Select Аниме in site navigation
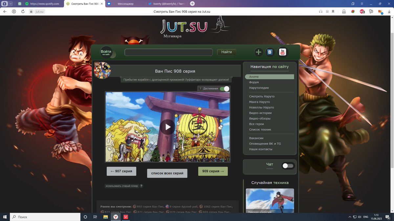The image size is (394, 221). [x=269, y=77]
